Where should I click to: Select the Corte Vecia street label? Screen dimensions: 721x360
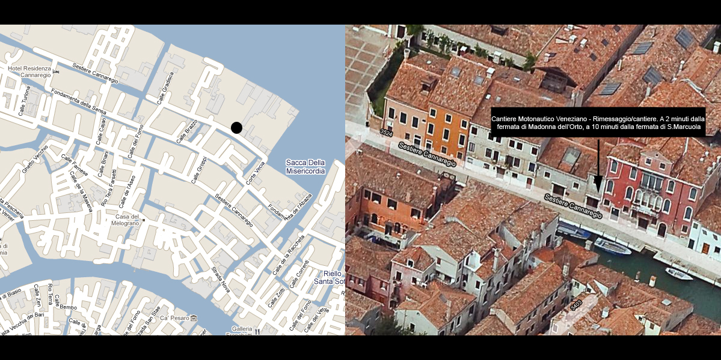click(256, 173)
